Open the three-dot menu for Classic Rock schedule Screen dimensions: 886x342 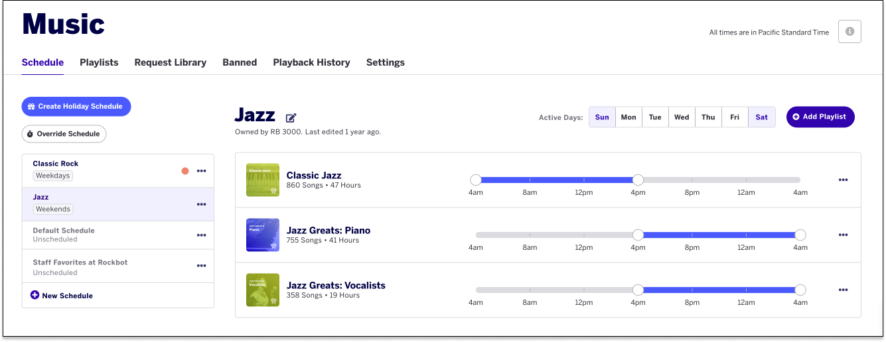pos(201,171)
